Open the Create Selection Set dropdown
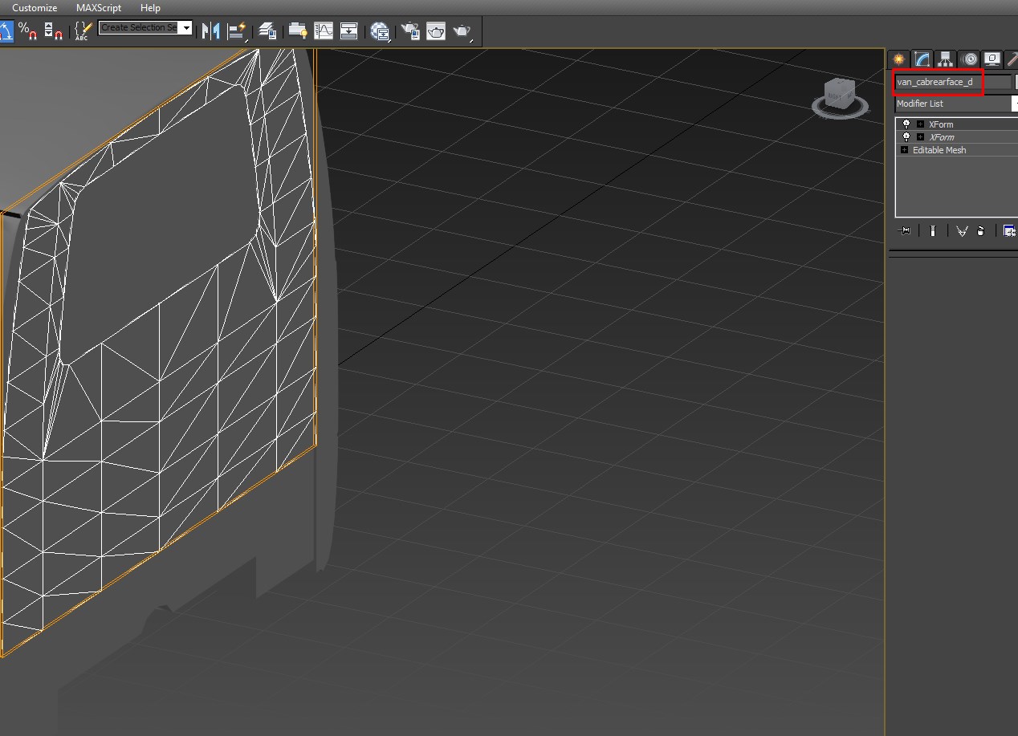 [187, 28]
